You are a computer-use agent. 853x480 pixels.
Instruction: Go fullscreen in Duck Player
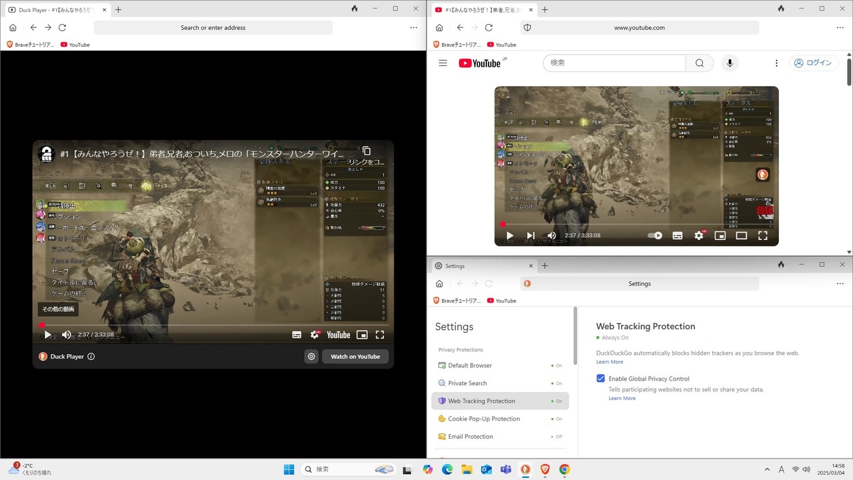[x=380, y=335]
